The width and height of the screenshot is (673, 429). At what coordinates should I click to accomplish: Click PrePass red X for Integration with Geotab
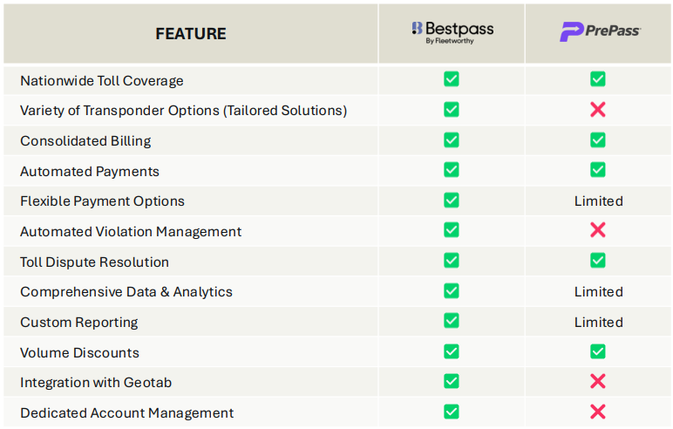tap(597, 381)
